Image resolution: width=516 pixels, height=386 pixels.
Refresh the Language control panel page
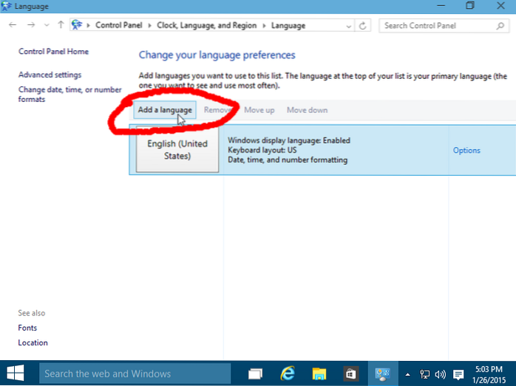363,25
